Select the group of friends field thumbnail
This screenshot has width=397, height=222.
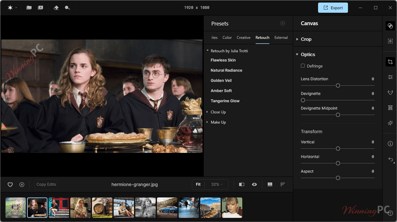[x=16, y=208]
